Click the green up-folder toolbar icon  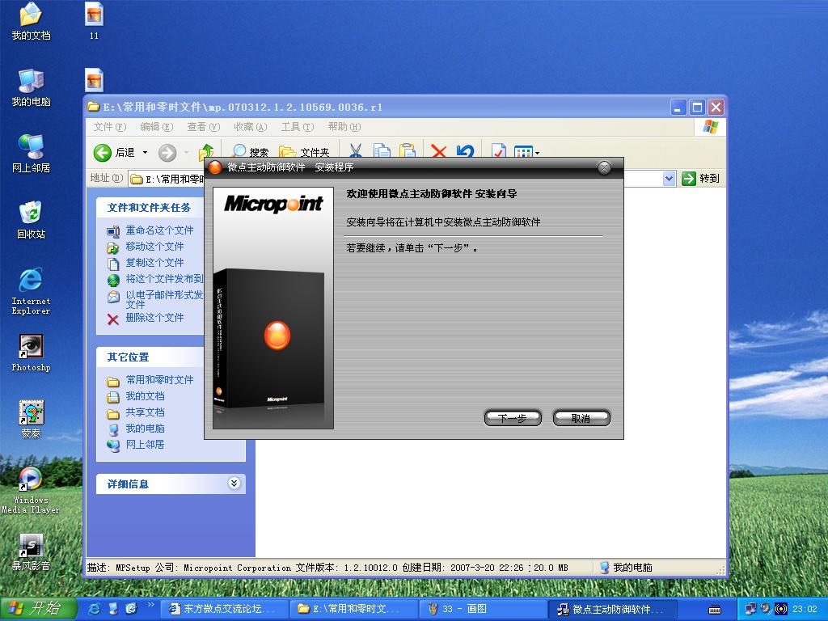[x=206, y=152]
